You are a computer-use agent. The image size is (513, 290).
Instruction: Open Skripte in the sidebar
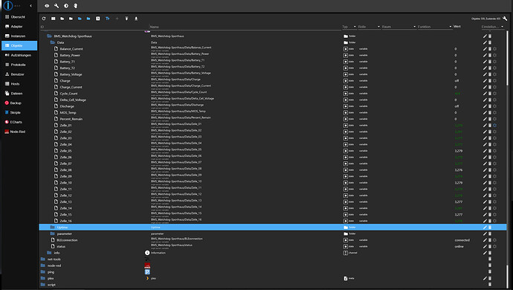[x=19, y=112]
